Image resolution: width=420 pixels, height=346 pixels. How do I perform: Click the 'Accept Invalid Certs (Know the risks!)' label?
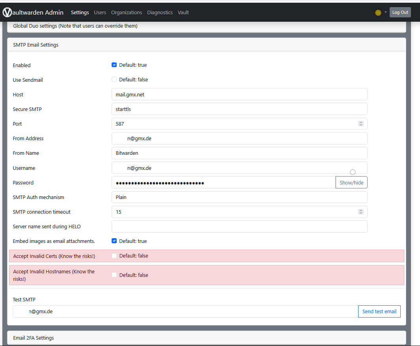(x=54, y=256)
